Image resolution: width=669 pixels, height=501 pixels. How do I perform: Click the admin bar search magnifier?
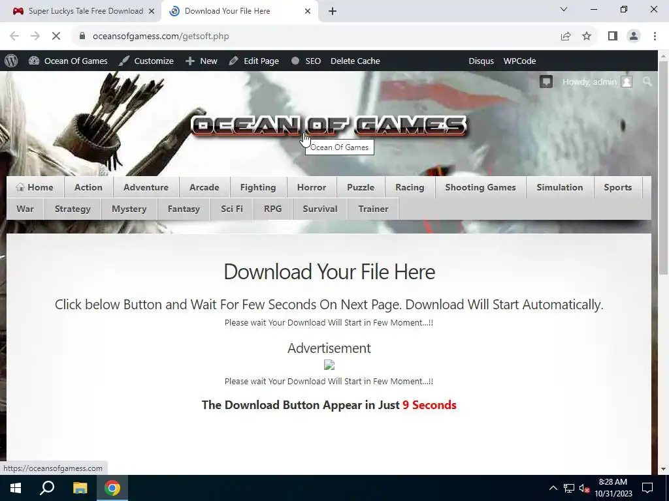tap(647, 82)
